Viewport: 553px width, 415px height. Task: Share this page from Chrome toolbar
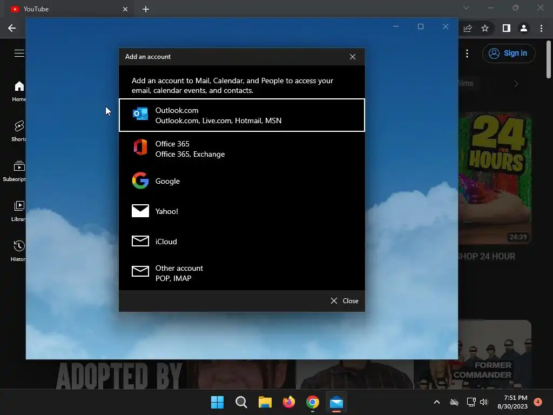click(468, 28)
